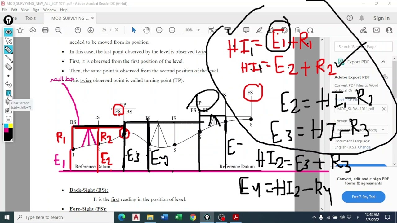Go to previous page arrow
Viewport: 397px width, 223px height.
click(78, 30)
